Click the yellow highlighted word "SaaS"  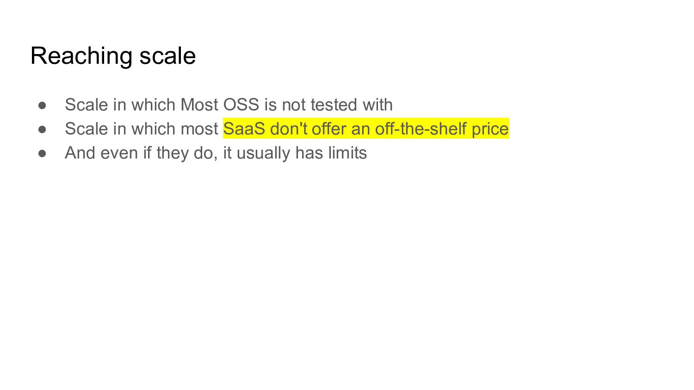point(244,129)
